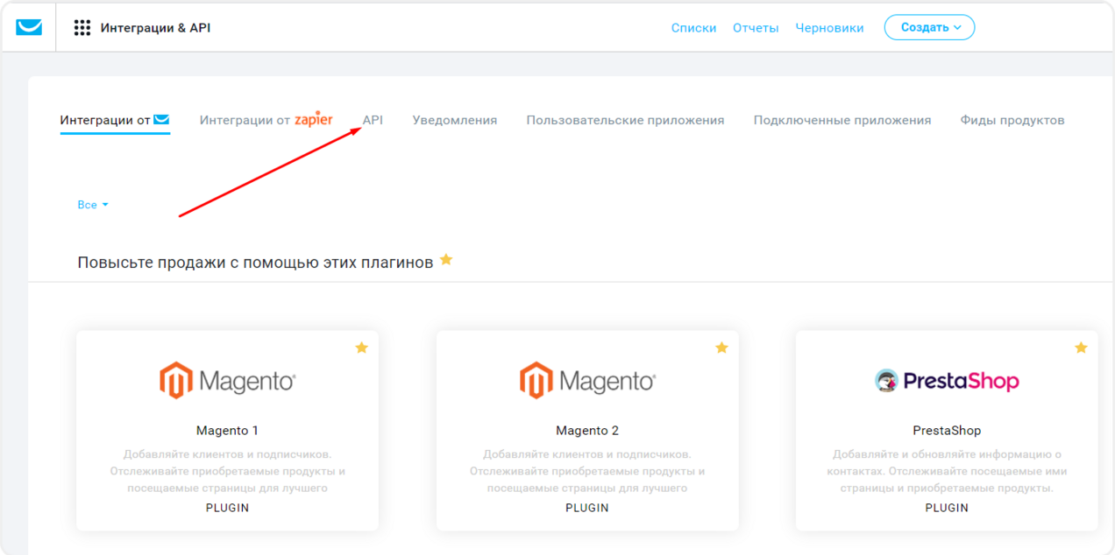Image resolution: width=1115 pixels, height=555 pixels.
Task: Open the Подключенные приложения tab
Action: tap(842, 120)
